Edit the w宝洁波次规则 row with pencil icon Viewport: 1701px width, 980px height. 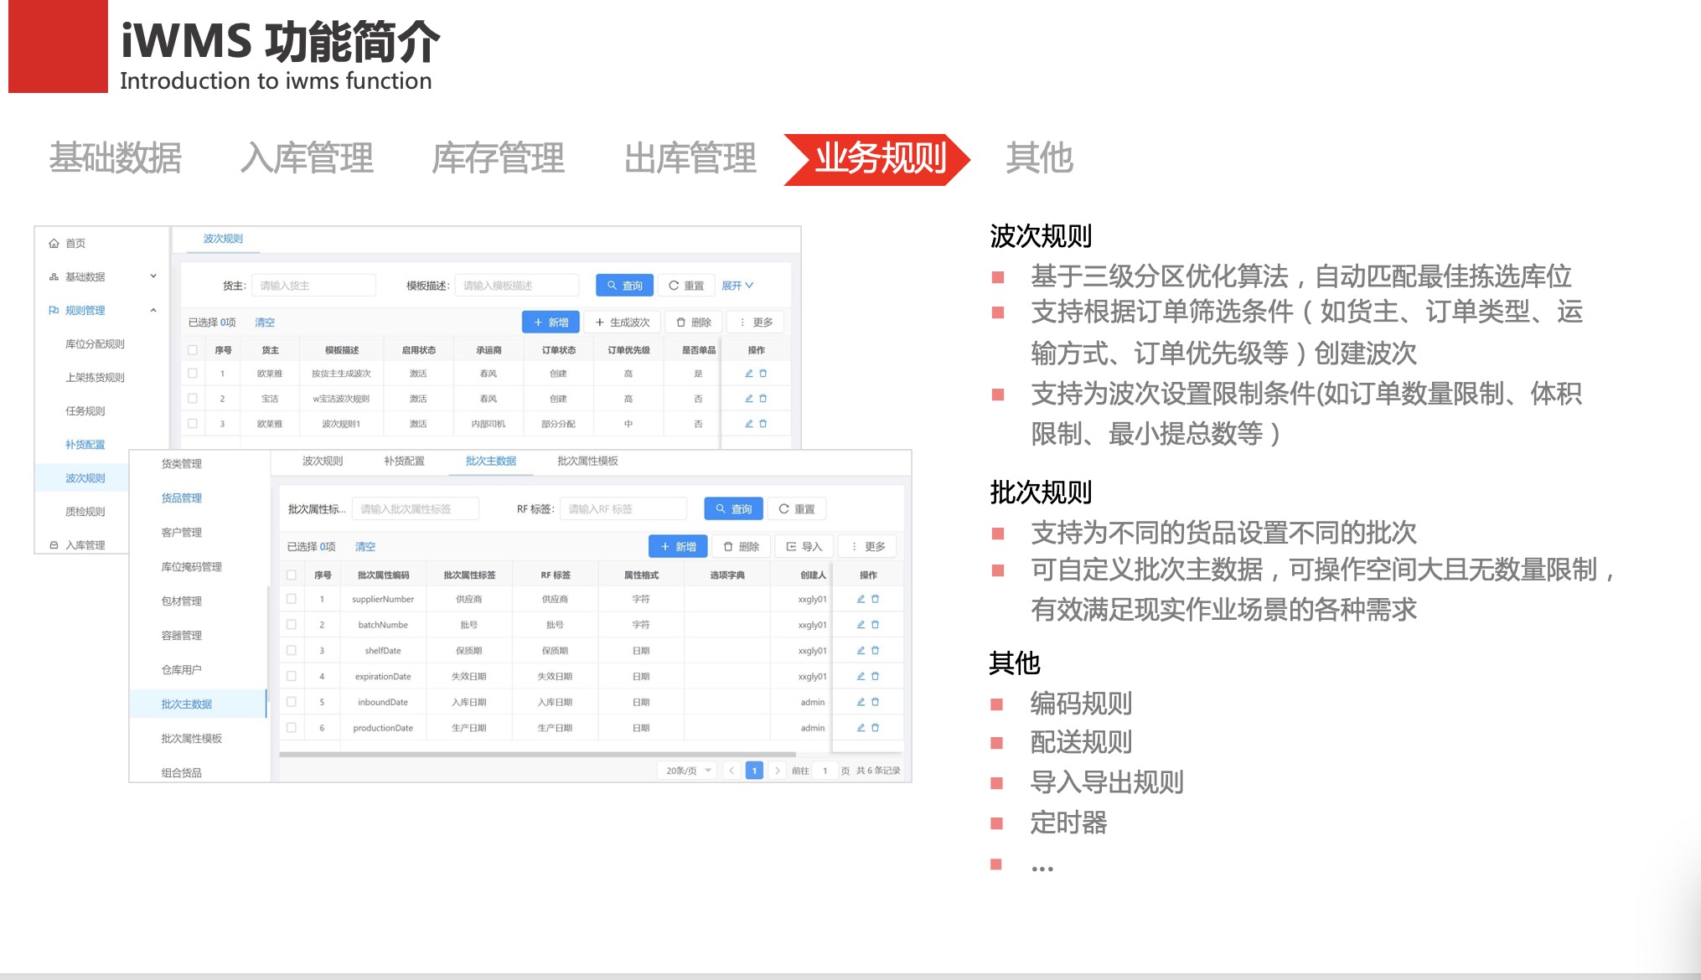pyautogui.click(x=749, y=399)
